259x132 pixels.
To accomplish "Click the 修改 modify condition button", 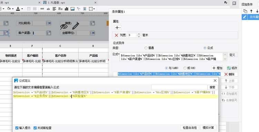I will tap(232, 68).
